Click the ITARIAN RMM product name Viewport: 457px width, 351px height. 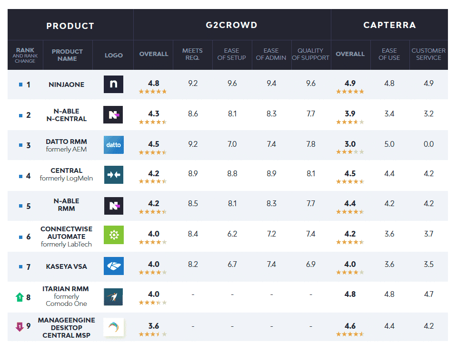[x=66, y=296]
